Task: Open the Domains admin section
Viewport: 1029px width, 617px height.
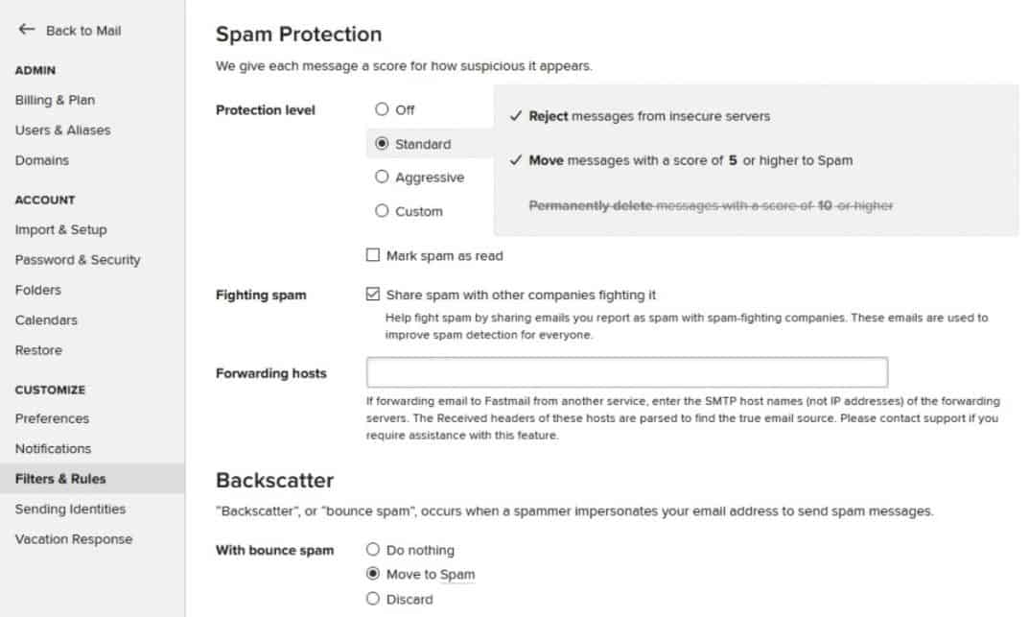Action: pyautogui.click(x=42, y=160)
